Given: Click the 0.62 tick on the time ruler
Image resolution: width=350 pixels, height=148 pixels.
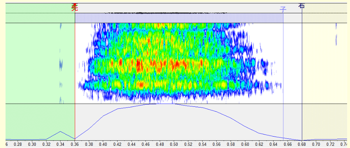Looking at the screenshot, I should (x=259, y=144).
